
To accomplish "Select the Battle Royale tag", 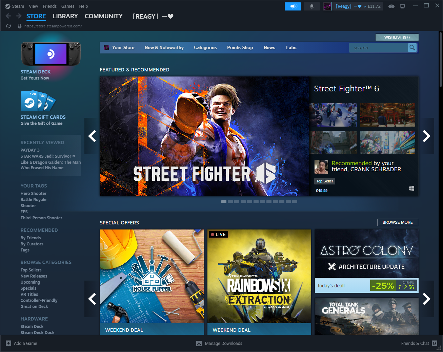I will tap(33, 199).
